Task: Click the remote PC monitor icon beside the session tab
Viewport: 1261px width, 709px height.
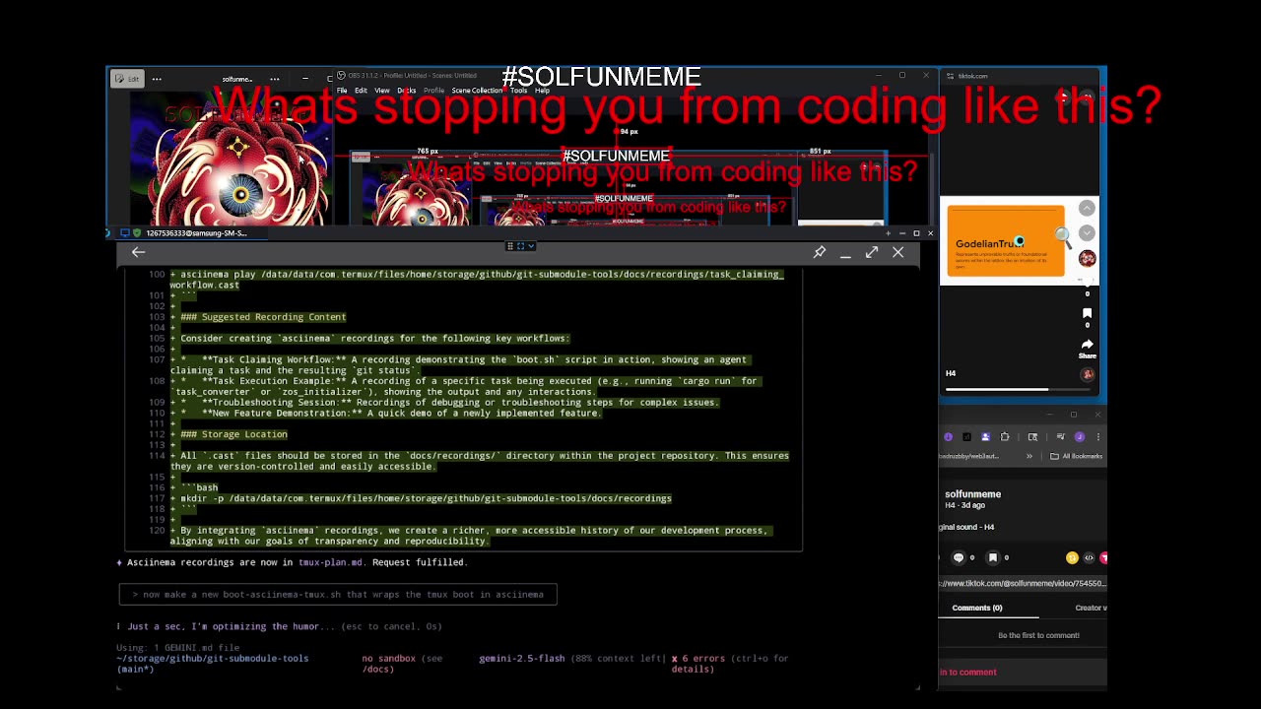Action: coord(125,233)
